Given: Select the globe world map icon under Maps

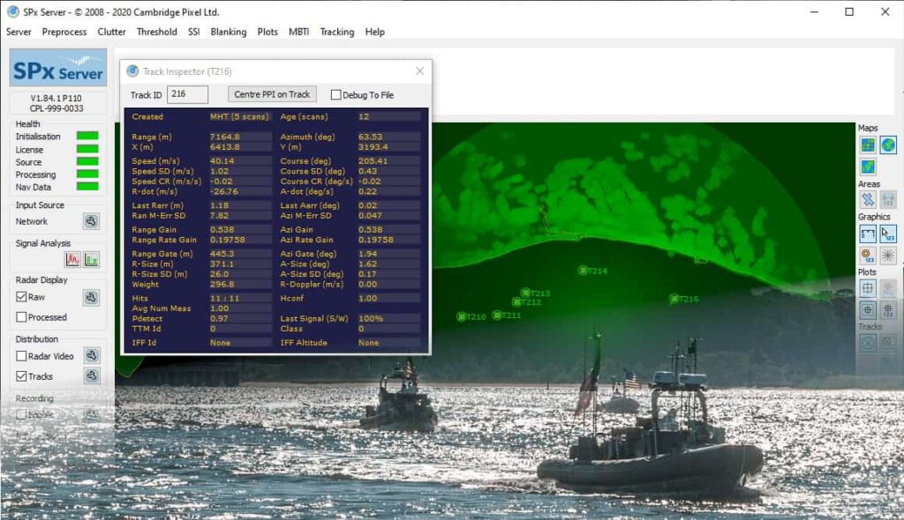Looking at the screenshot, I should point(888,145).
